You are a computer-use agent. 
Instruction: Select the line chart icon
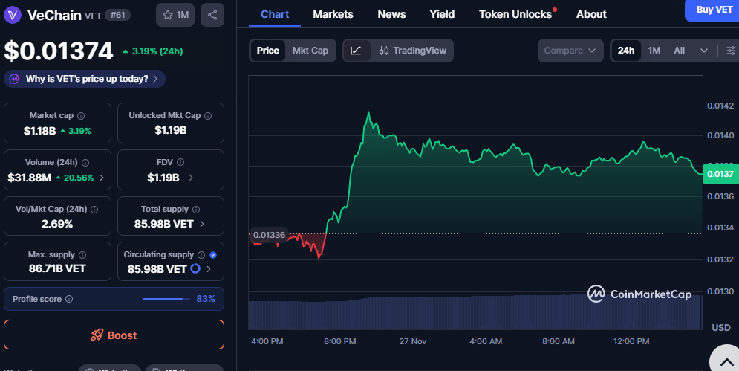pyautogui.click(x=357, y=51)
